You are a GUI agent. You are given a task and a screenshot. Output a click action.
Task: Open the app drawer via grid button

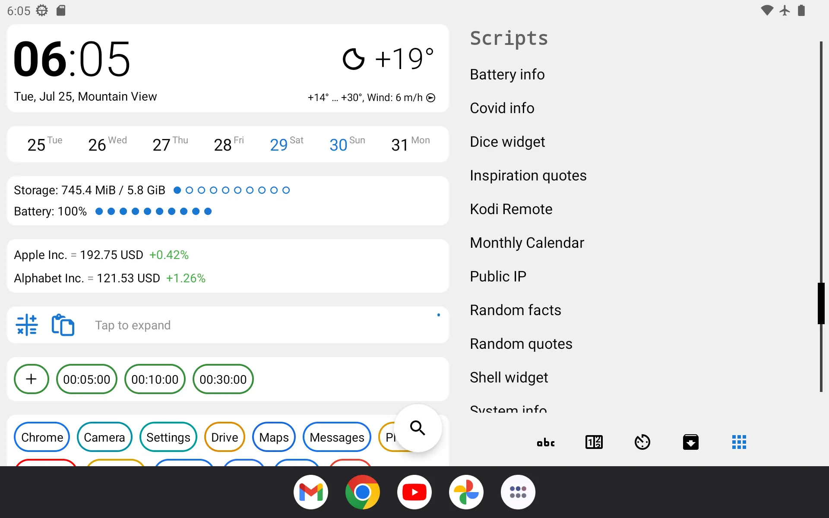(x=739, y=442)
